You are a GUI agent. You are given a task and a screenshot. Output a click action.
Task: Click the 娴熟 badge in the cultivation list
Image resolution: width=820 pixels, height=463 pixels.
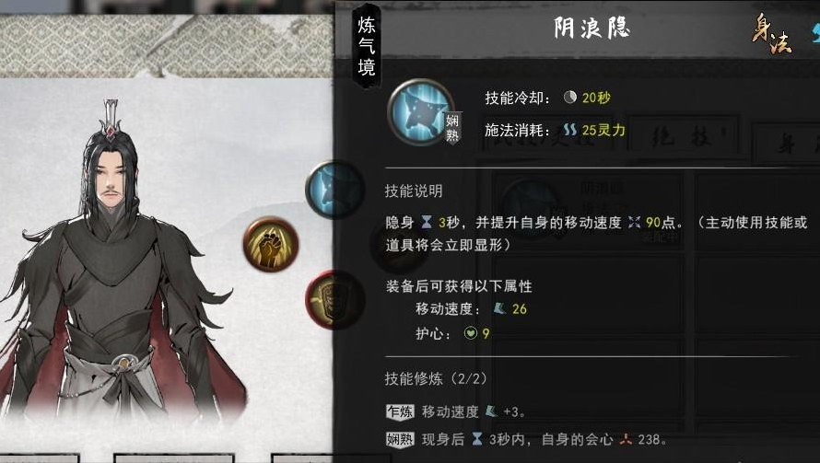[400, 439]
